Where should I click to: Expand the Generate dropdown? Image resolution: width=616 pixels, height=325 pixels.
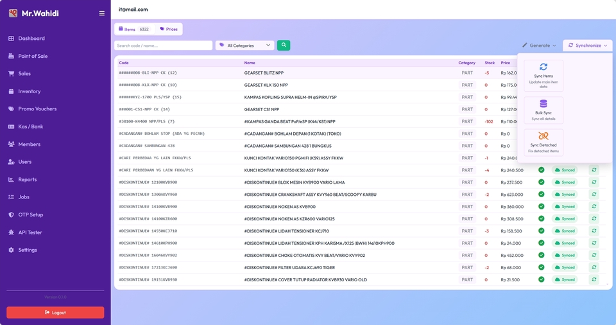click(539, 46)
